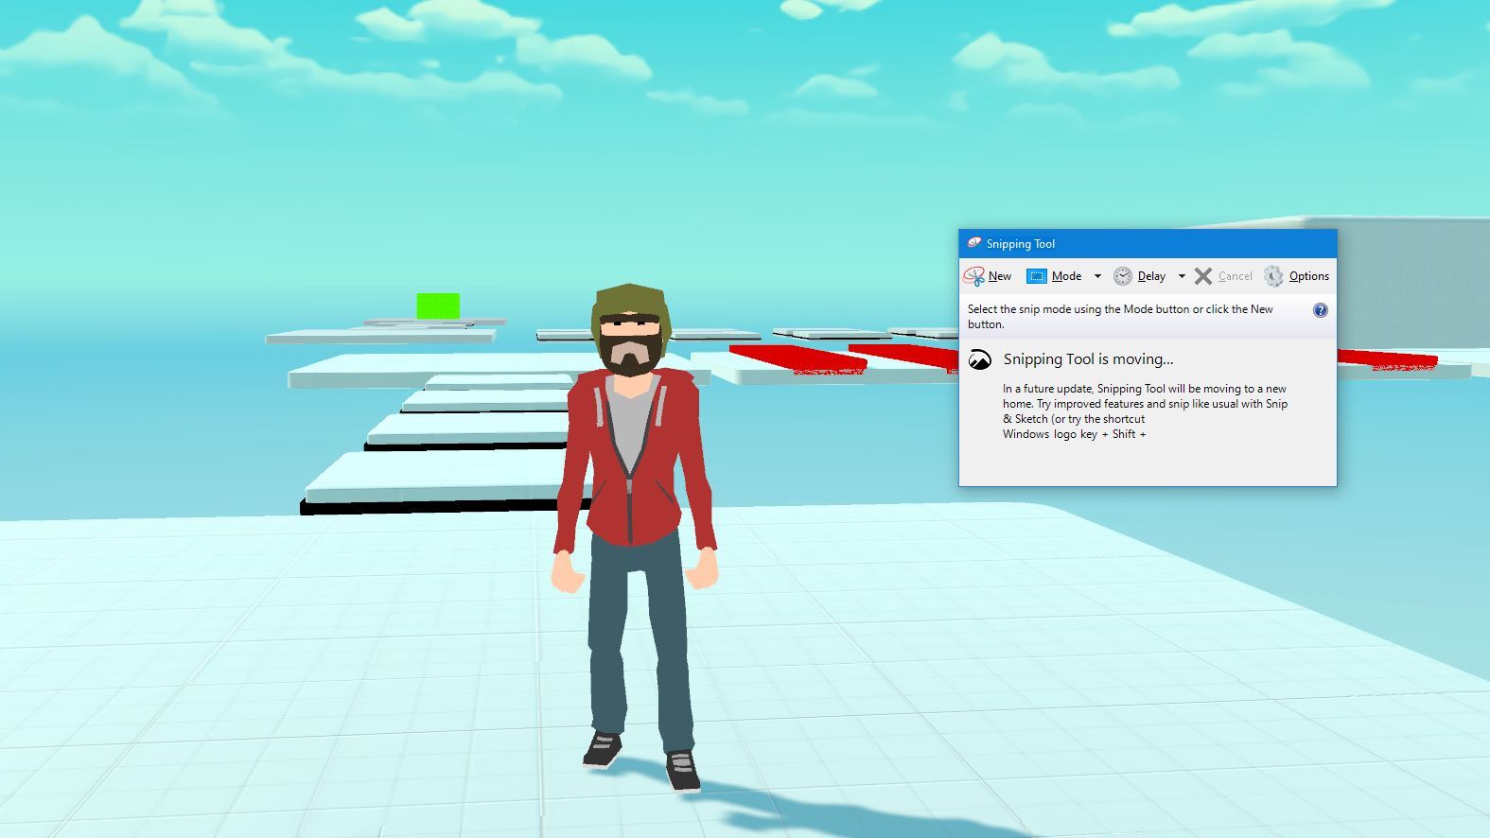The height and width of the screenshot is (838, 1490).
Task: Click the scissors icon to start a New snip
Action: (x=973, y=276)
